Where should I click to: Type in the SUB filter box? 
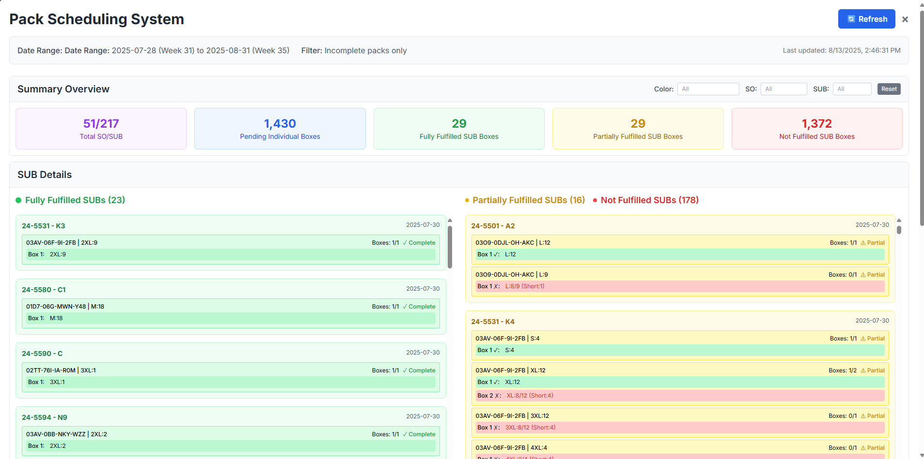[852, 89]
